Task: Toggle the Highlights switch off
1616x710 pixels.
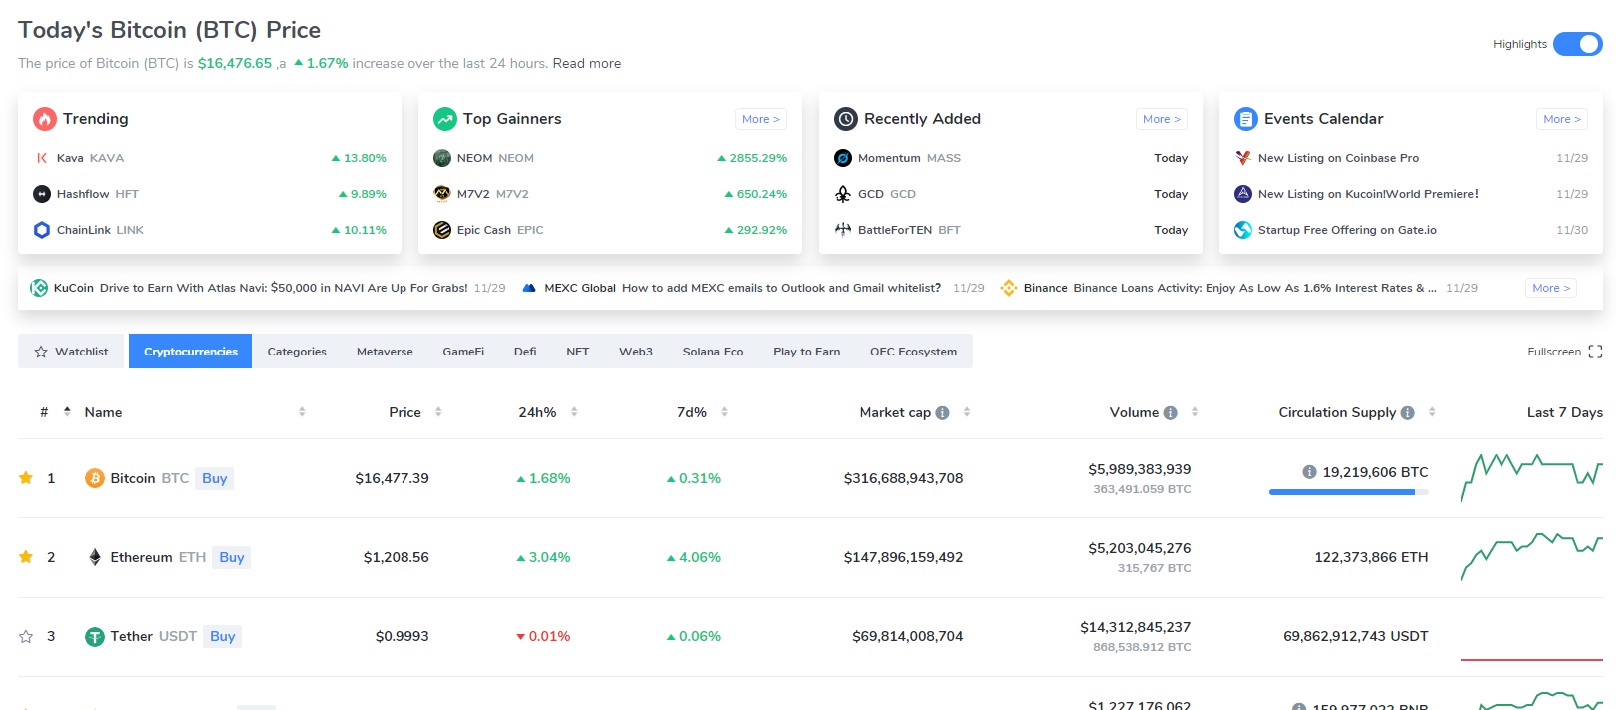Action: pos(1577,44)
